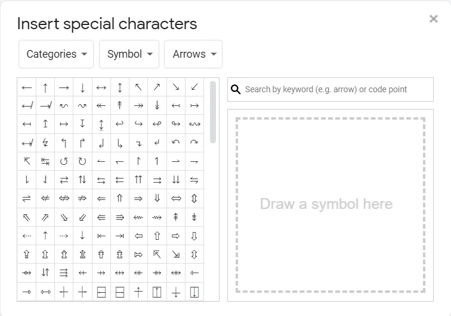Screen dimensions: 451x316
Task: Choose the rightwards arrow with tail ↣
Action: click(194, 105)
